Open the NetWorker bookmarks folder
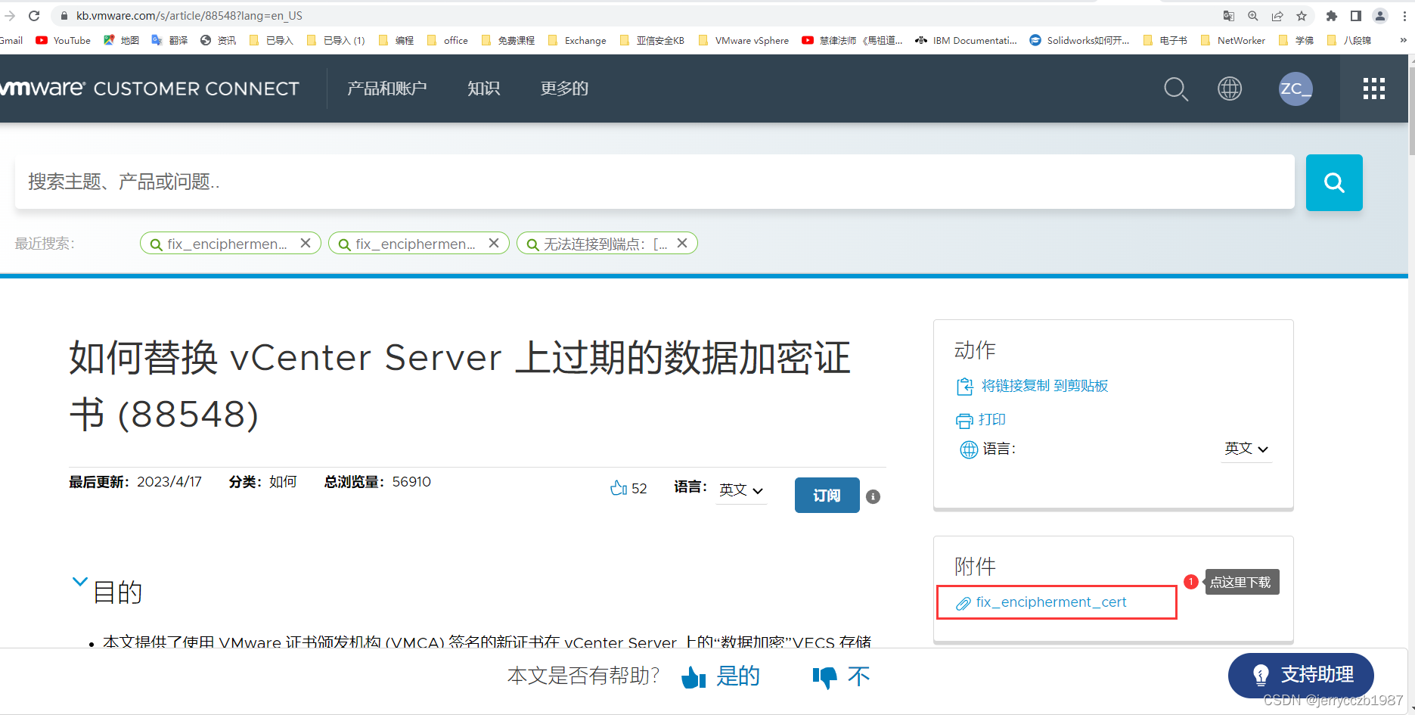This screenshot has width=1415, height=715. click(x=1233, y=41)
